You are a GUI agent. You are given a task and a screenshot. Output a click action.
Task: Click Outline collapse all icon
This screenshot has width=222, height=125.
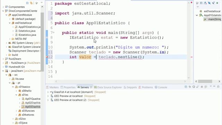coord(201,3)
